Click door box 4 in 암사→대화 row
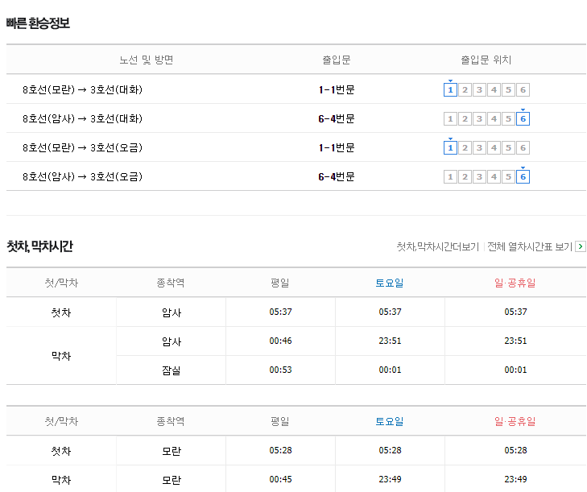Viewport: 587px width, 492px height. [x=494, y=119]
